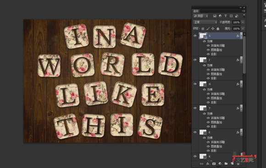Select the E layer in the list
Image resolution: width=266 pixels, height=168 pixels.
tap(217, 132)
